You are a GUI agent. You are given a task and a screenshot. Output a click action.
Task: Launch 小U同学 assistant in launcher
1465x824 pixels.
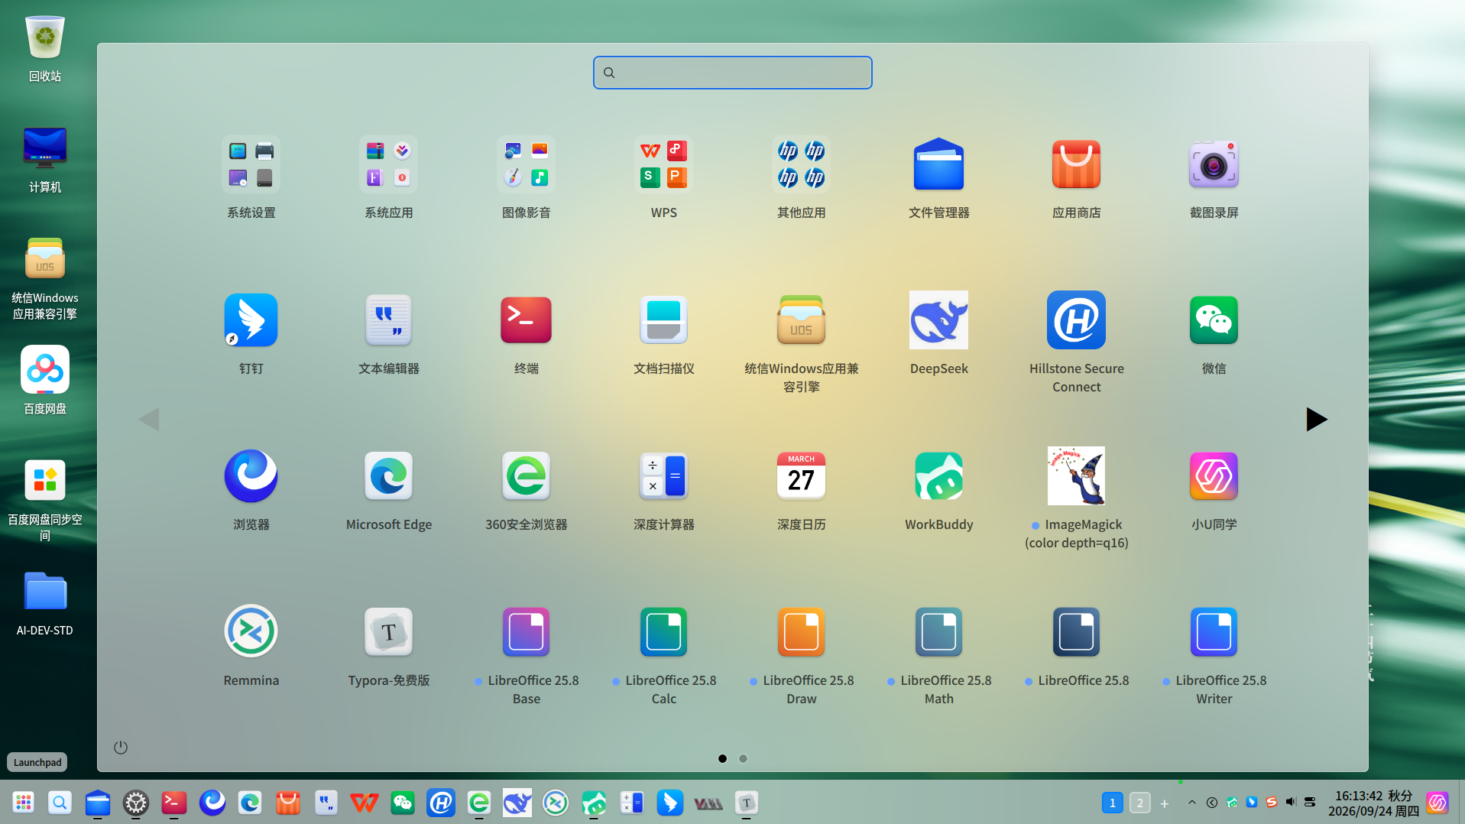coord(1214,476)
